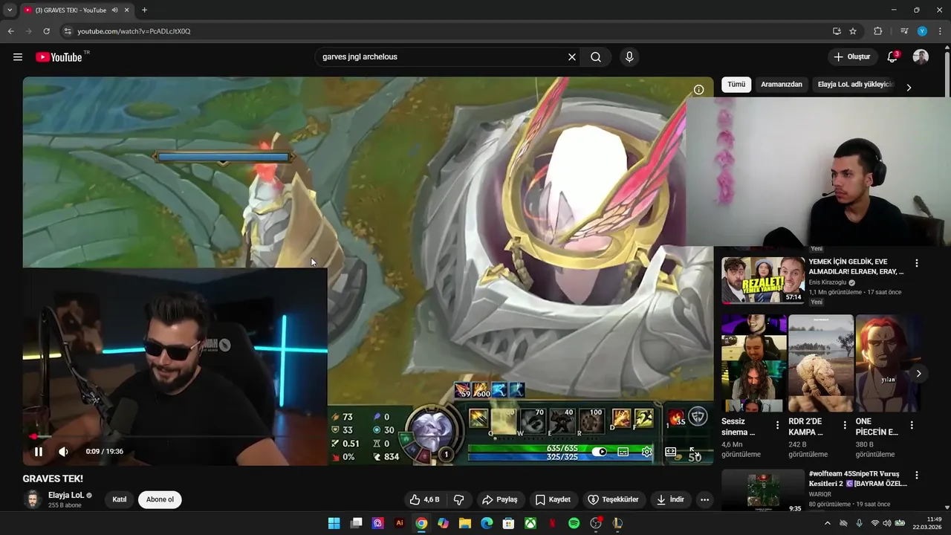Go back in Chrome
The width and height of the screenshot is (951, 535).
(x=11, y=31)
